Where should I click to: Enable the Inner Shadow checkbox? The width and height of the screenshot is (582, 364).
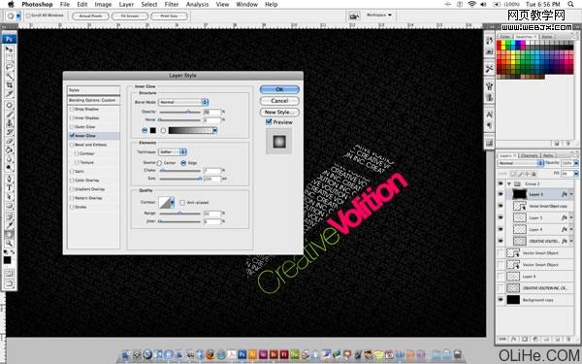(x=72, y=118)
